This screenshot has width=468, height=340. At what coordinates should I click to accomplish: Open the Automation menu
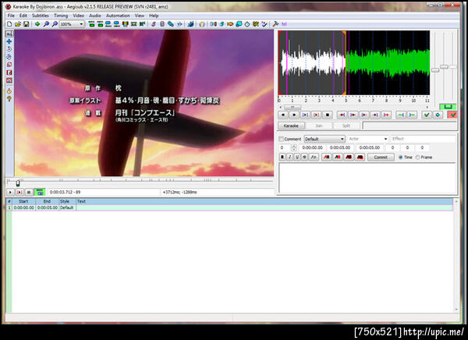[118, 16]
